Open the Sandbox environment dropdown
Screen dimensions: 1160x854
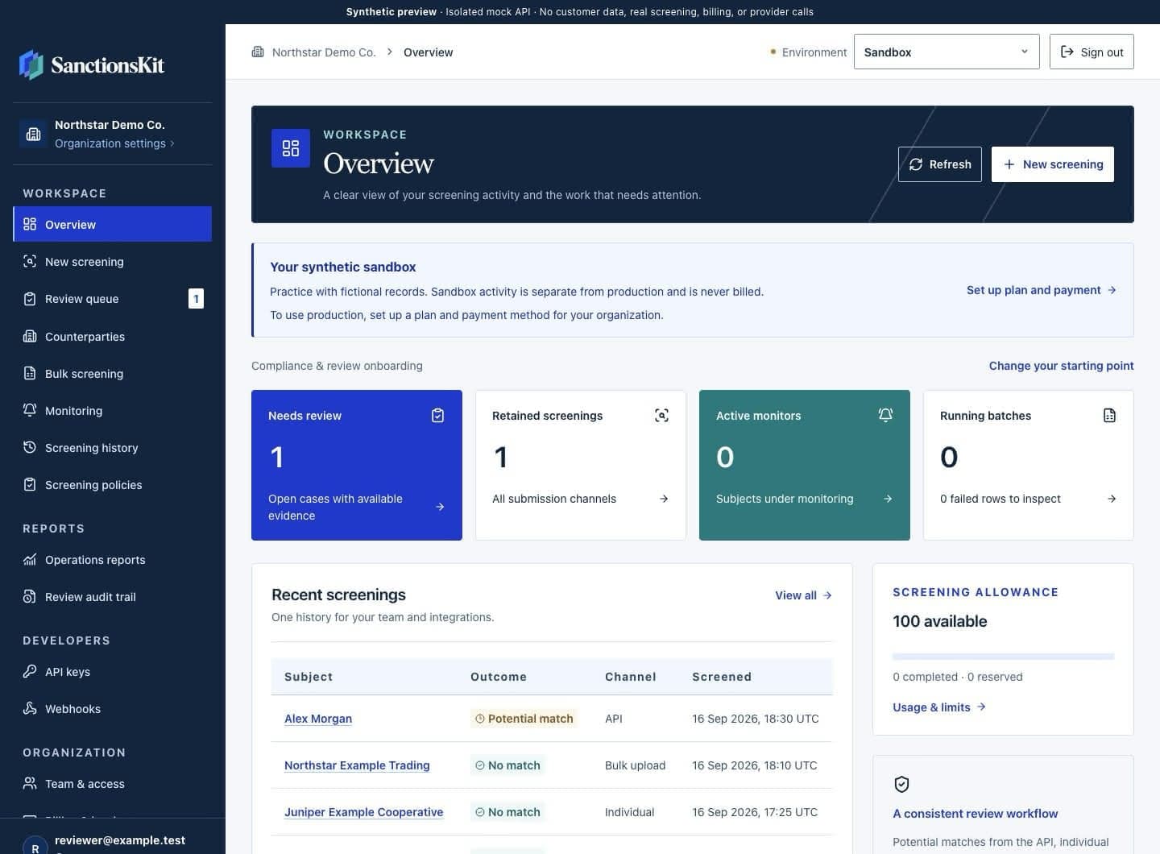947,52
